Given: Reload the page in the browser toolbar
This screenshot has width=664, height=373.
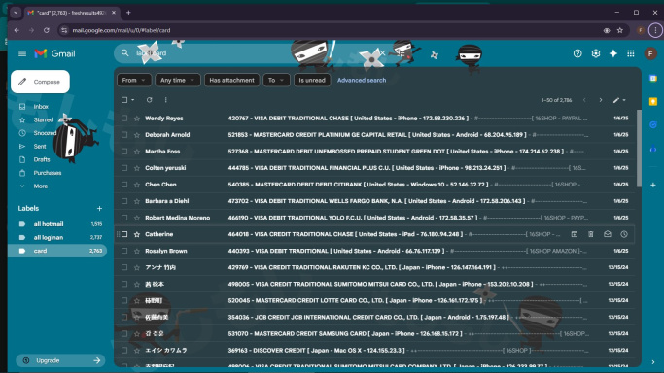Looking at the screenshot, I should pos(46,30).
